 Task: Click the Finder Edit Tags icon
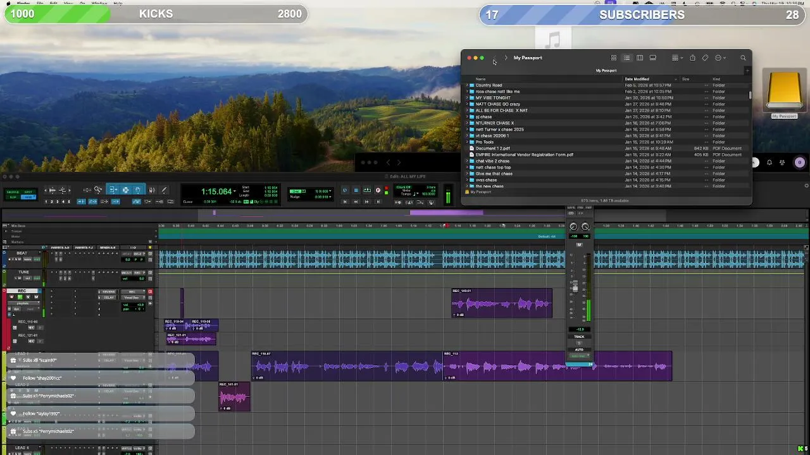point(705,58)
